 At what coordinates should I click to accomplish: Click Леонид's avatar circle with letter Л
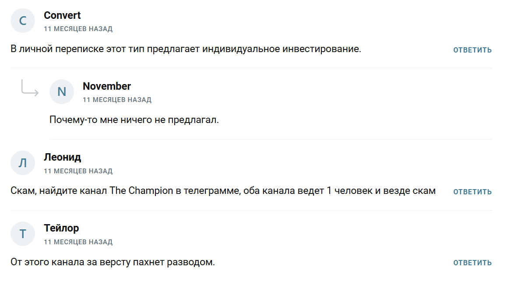(x=23, y=163)
